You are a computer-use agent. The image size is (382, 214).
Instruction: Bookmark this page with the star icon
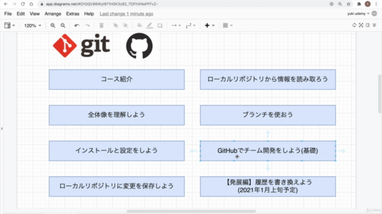tap(349, 4)
